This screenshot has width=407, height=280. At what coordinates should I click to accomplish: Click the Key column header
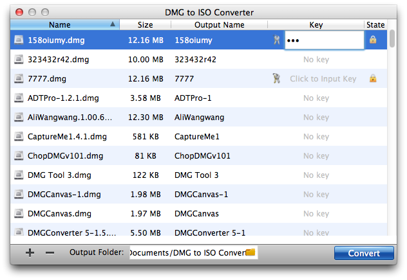coord(316,25)
